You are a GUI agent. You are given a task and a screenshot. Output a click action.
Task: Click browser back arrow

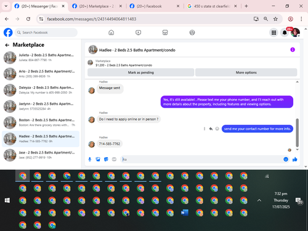coord(7,19)
